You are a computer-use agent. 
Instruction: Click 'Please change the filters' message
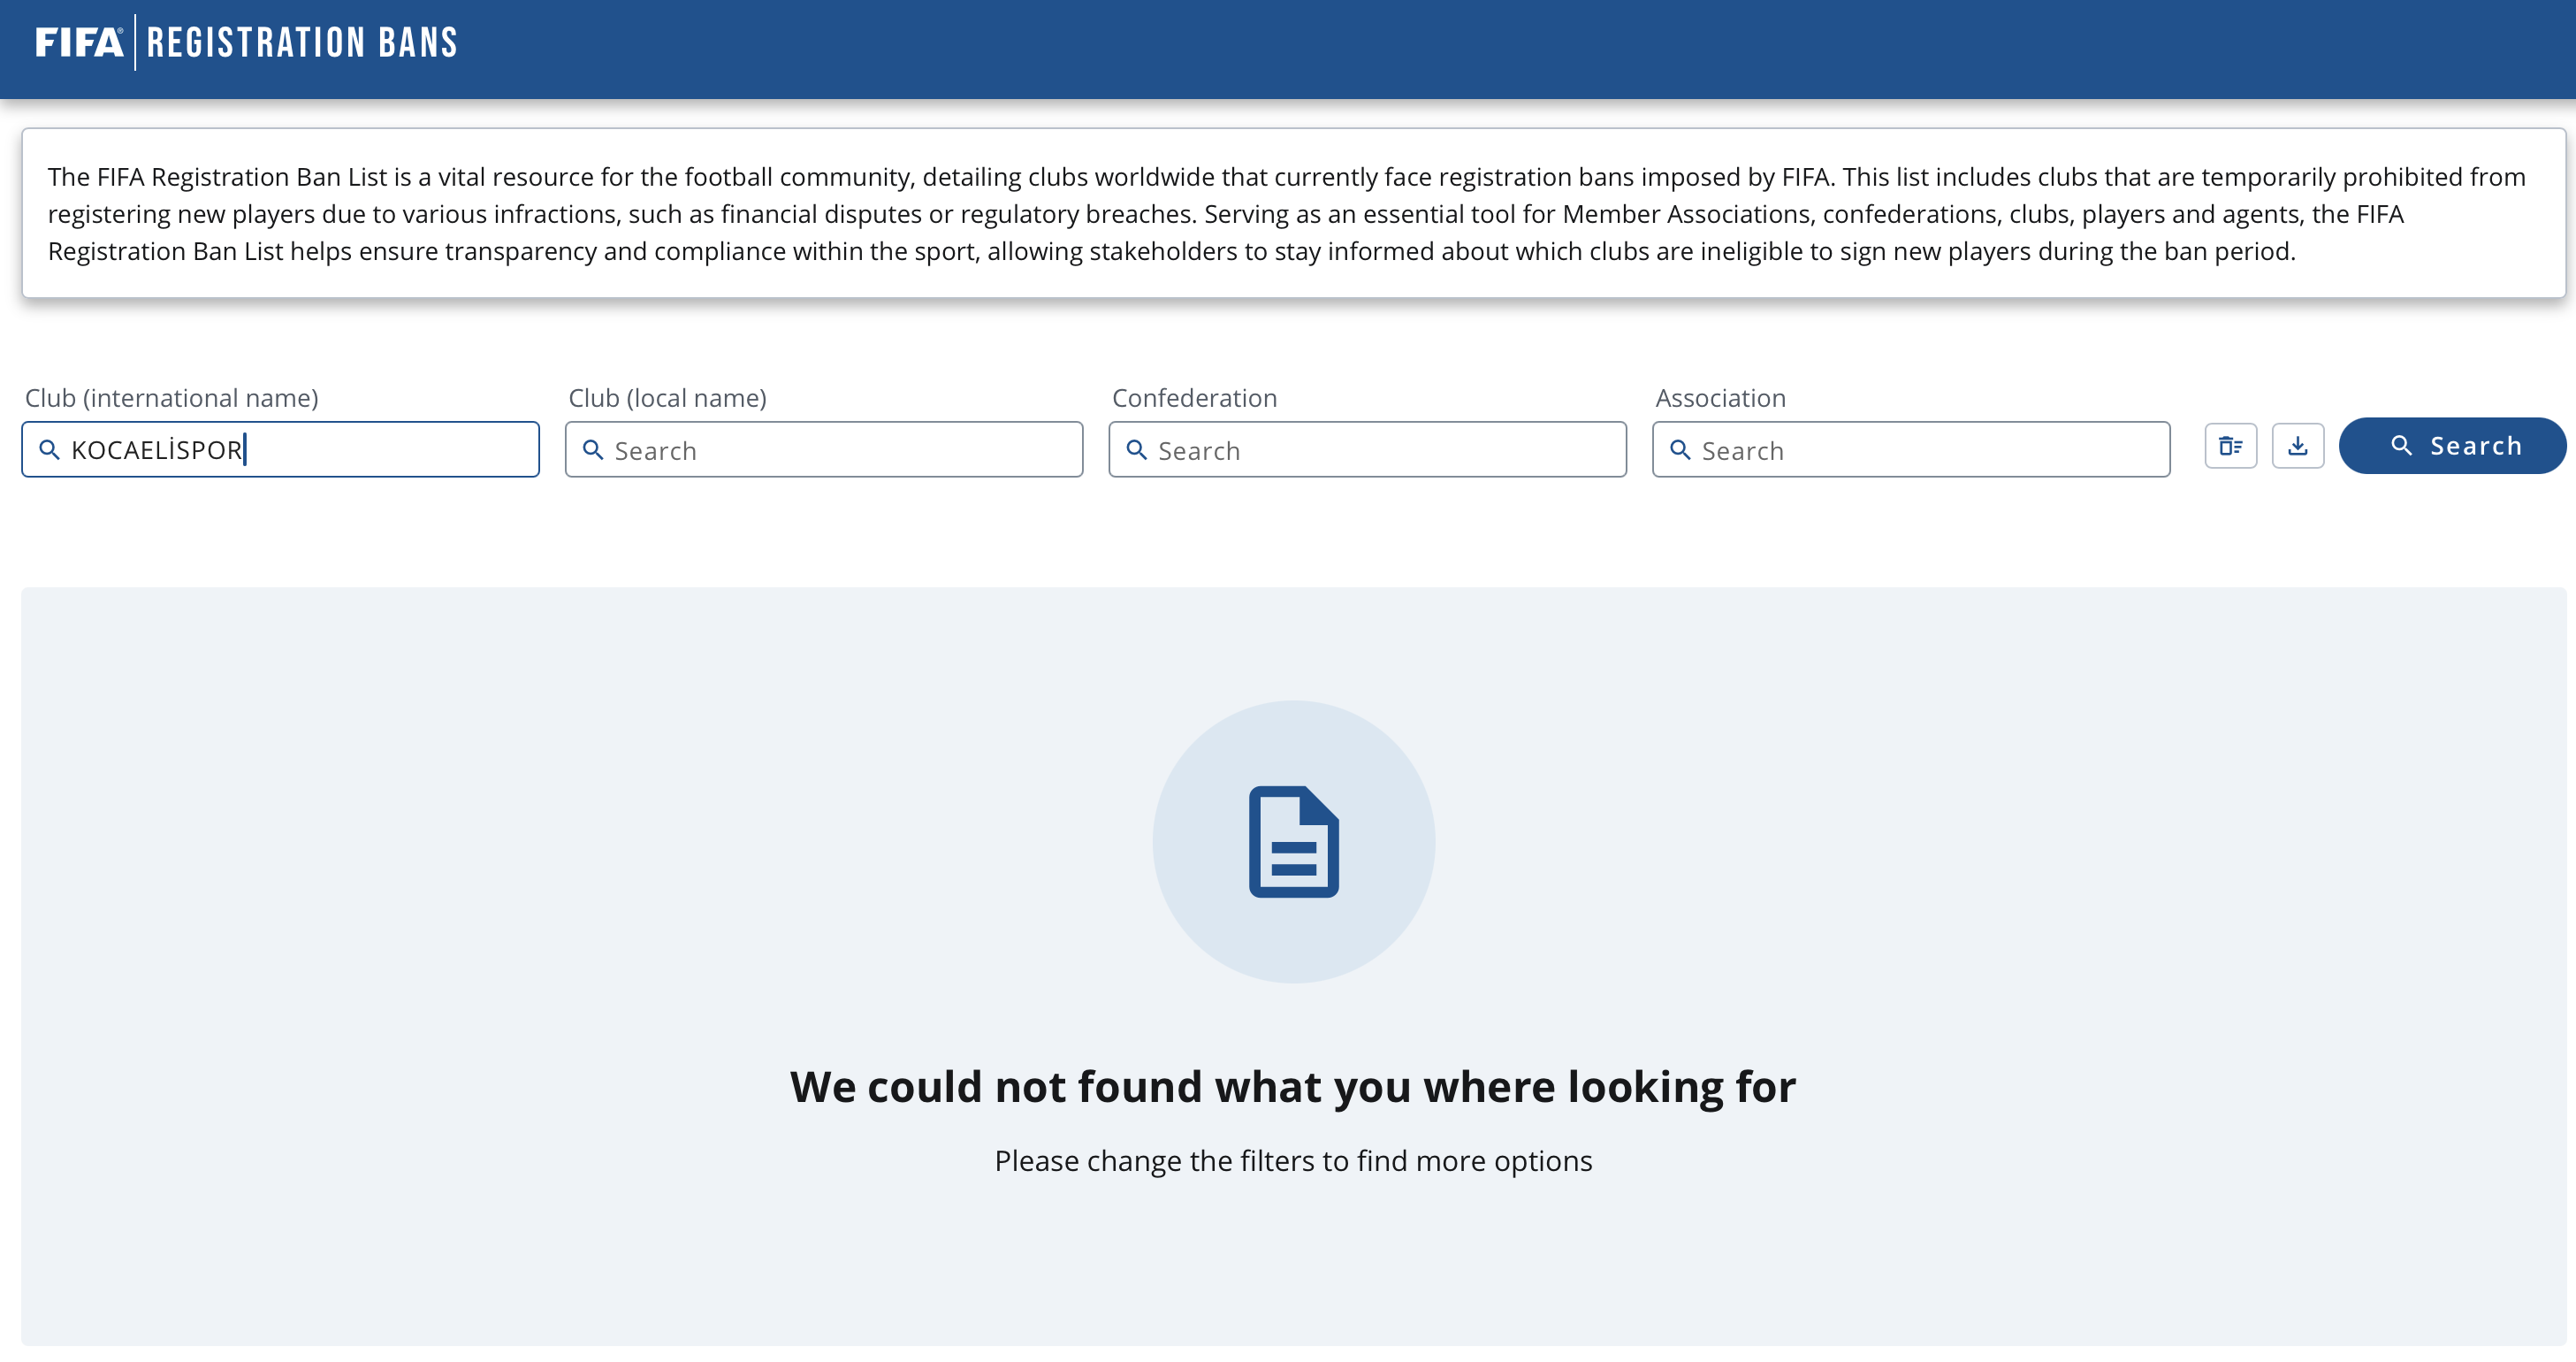1293,1161
